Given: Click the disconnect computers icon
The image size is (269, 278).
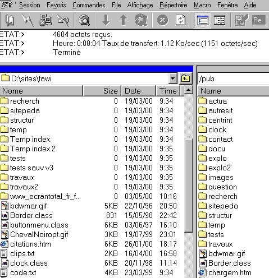Looking at the screenshot, I should pyautogui.click(x=45, y=20).
